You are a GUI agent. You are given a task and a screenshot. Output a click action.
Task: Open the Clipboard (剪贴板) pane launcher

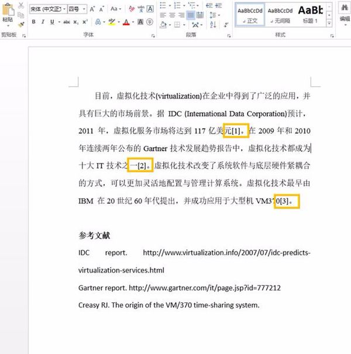point(24,36)
